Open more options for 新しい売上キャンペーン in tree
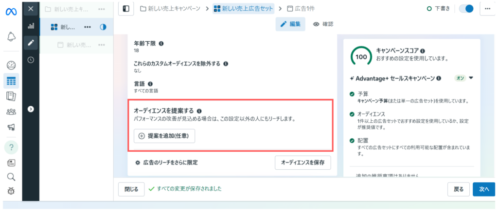The height and width of the screenshot is (211, 498). [x=101, y=9]
